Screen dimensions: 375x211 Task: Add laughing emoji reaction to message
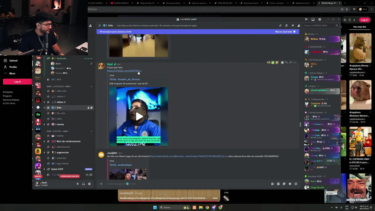[277, 62]
